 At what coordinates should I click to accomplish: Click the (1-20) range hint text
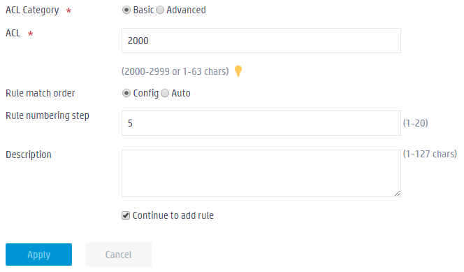416,123
